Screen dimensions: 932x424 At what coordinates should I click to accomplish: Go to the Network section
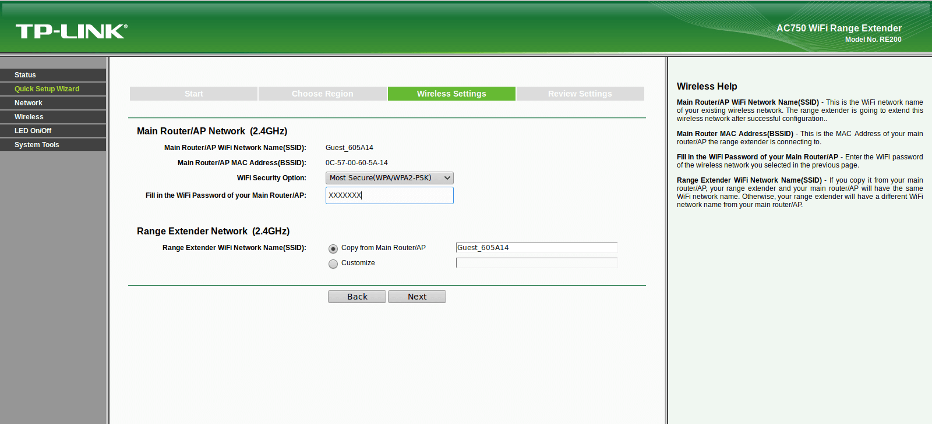pyautogui.click(x=53, y=103)
